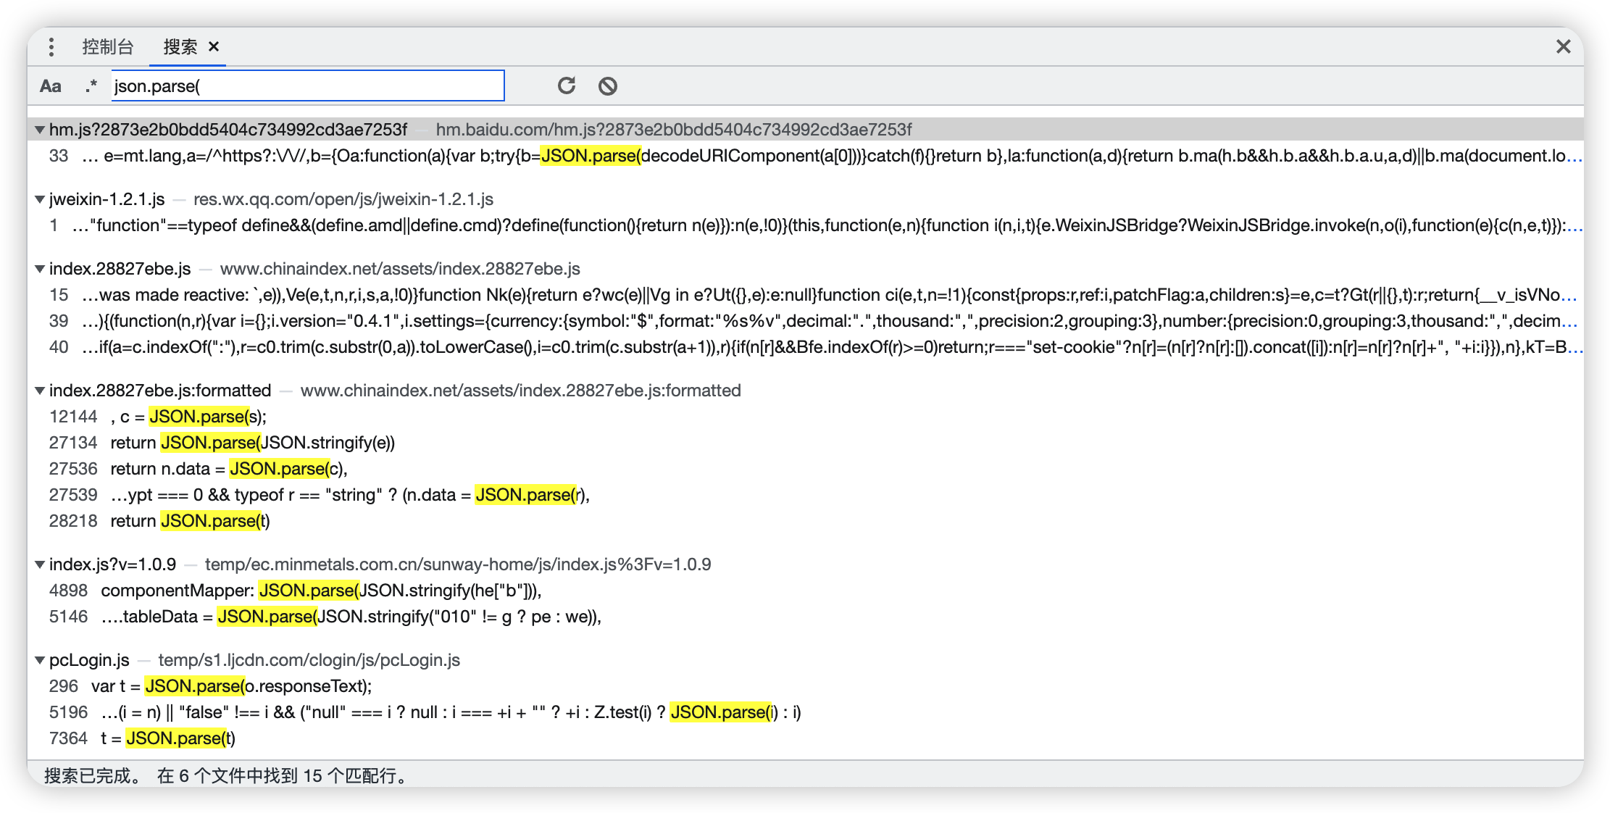Open line 296 'var t = JSON.parse(o.responseText);'
1610x813 pixels.
(806, 686)
